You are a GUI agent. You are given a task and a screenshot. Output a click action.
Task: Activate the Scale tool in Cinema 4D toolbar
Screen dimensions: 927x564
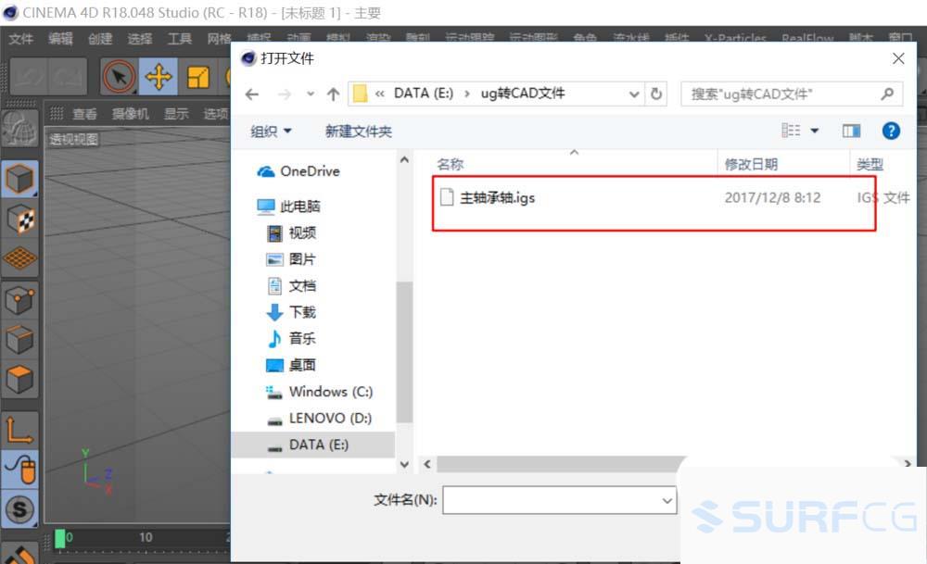pos(198,77)
